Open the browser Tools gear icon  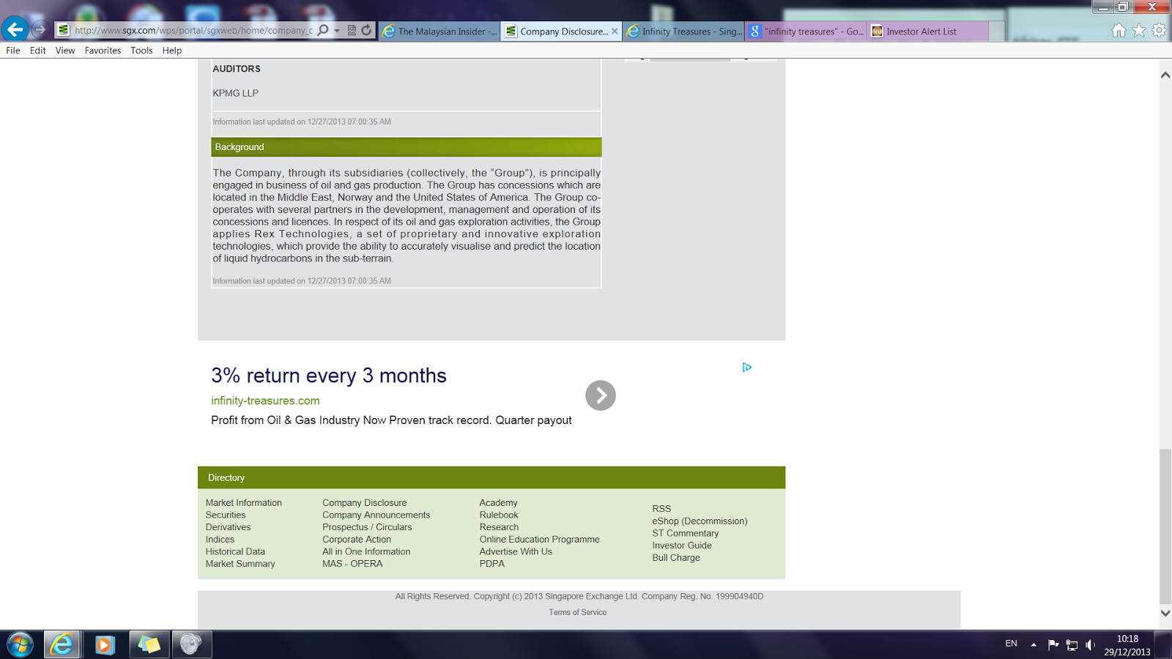(x=1159, y=30)
